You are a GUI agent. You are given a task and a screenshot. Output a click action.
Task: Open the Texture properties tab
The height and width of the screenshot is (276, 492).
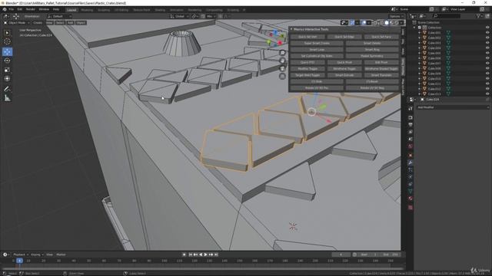411,208
